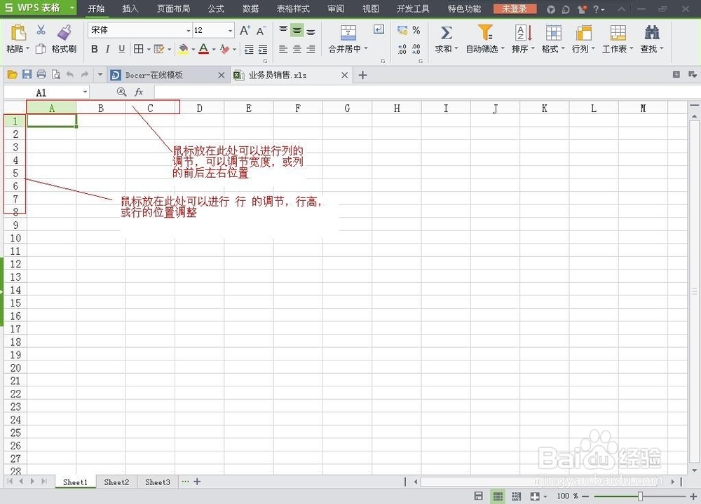The width and height of the screenshot is (701, 504).
Task: Toggle bold formatting
Action: pos(95,49)
